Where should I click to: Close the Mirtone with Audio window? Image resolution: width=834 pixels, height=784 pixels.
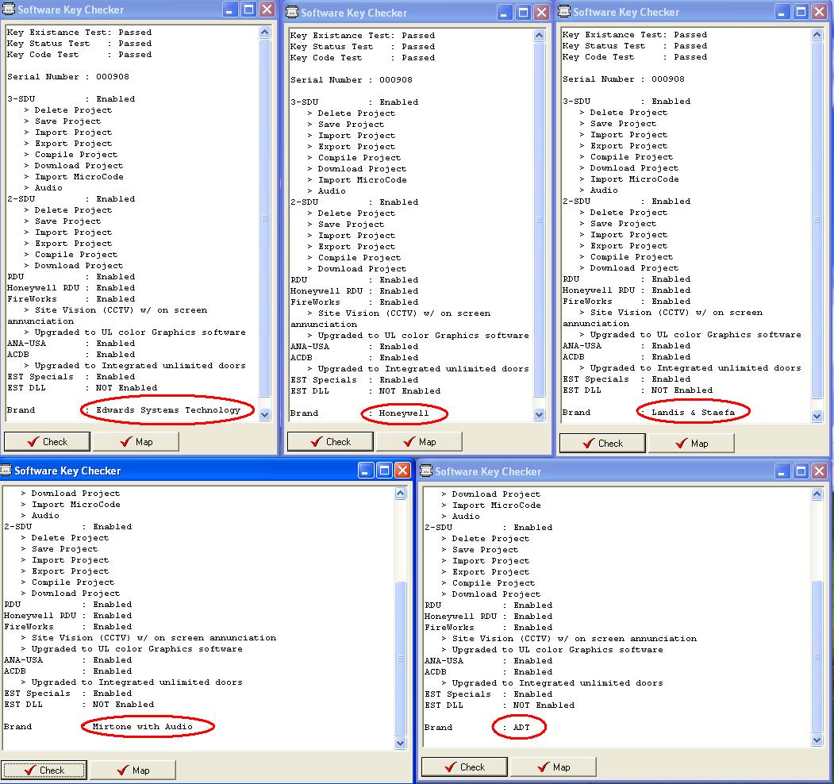(402, 471)
